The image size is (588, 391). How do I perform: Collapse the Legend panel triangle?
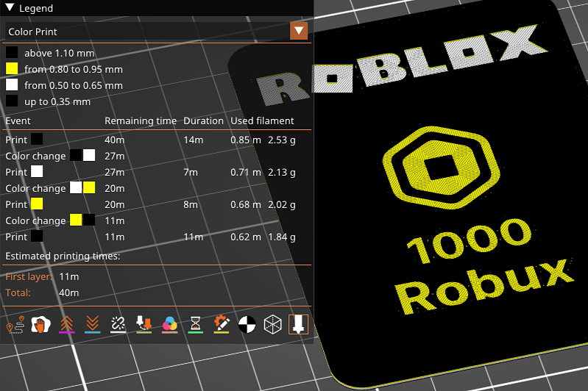click(x=10, y=7)
